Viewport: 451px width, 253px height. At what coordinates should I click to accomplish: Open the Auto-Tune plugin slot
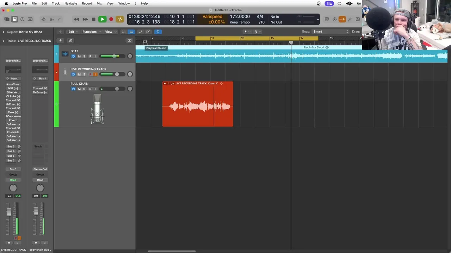tap(13, 84)
